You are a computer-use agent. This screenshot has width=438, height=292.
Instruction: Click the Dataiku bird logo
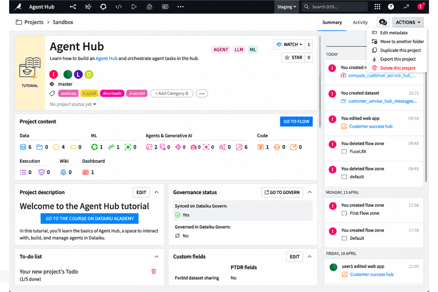pos(18,7)
